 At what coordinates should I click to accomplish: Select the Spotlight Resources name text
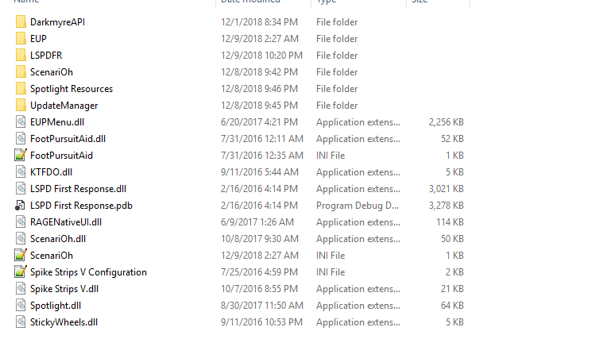pyautogui.click(x=71, y=89)
